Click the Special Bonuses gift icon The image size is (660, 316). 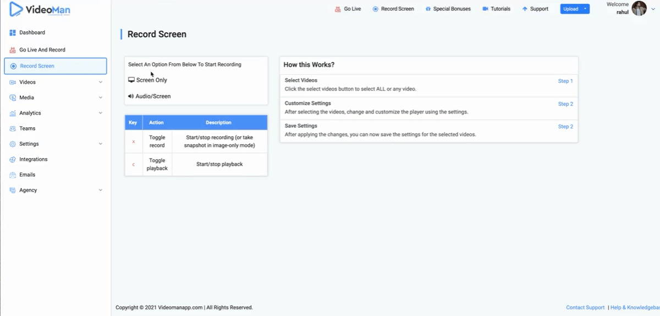pyautogui.click(x=428, y=9)
